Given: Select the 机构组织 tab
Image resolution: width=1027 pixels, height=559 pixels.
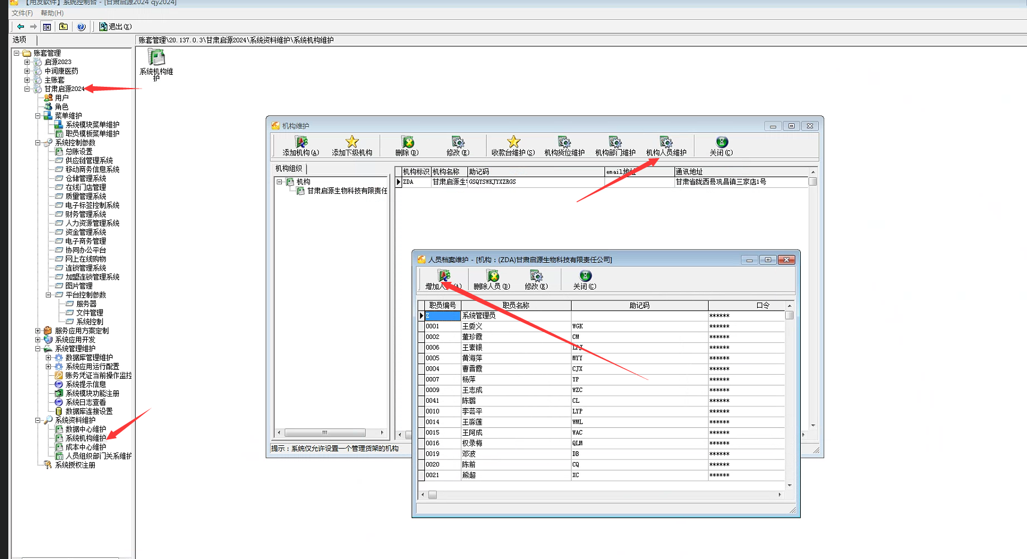Looking at the screenshot, I should click(x=289, y=169).
